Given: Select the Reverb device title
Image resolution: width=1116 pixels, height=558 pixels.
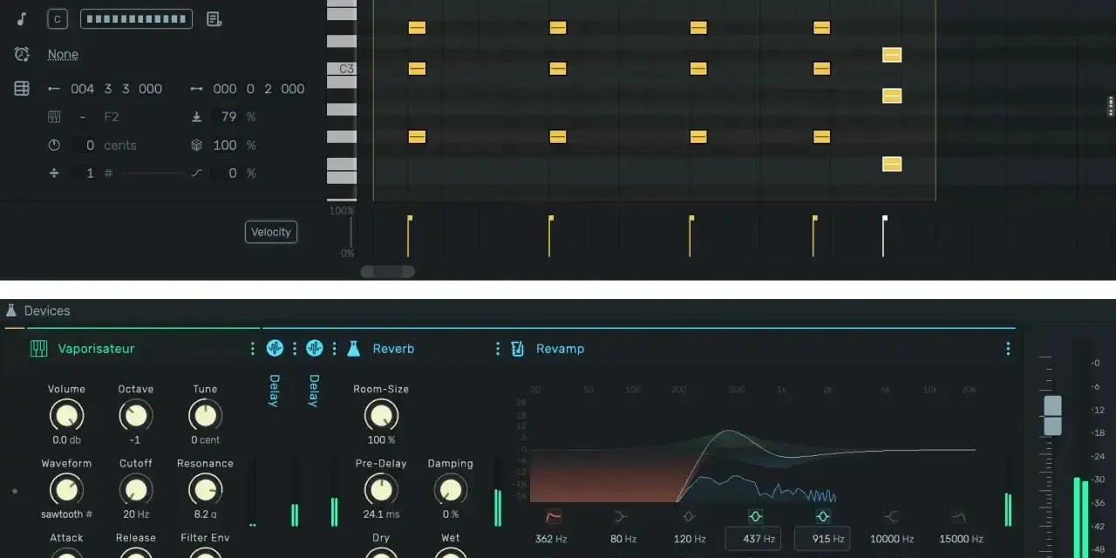Looking at the screenshot, I should (393, 349).
